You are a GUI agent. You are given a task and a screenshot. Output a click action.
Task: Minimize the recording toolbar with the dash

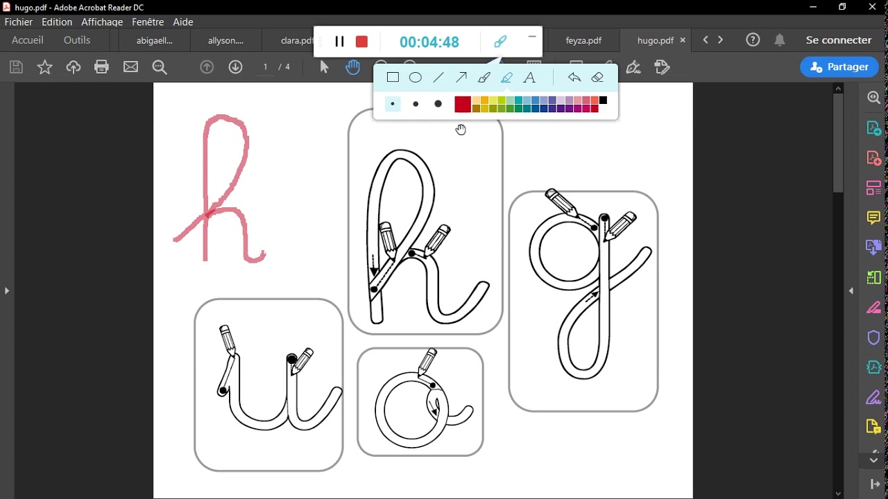(x=532, y=37)
